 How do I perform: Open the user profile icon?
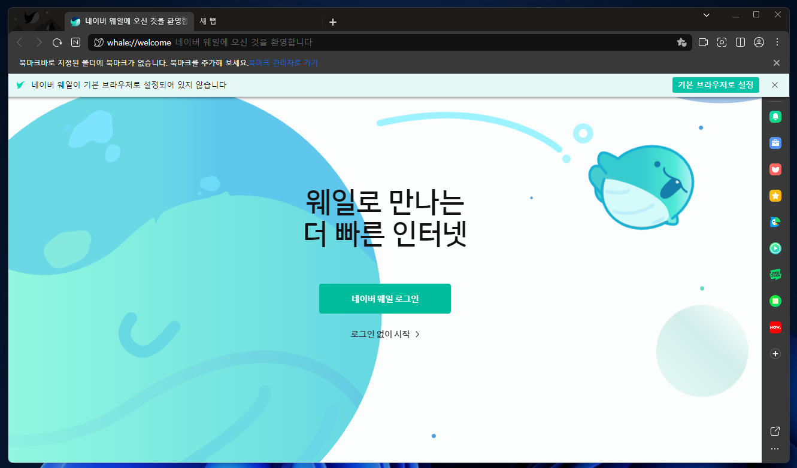click(x=759, y=42)
